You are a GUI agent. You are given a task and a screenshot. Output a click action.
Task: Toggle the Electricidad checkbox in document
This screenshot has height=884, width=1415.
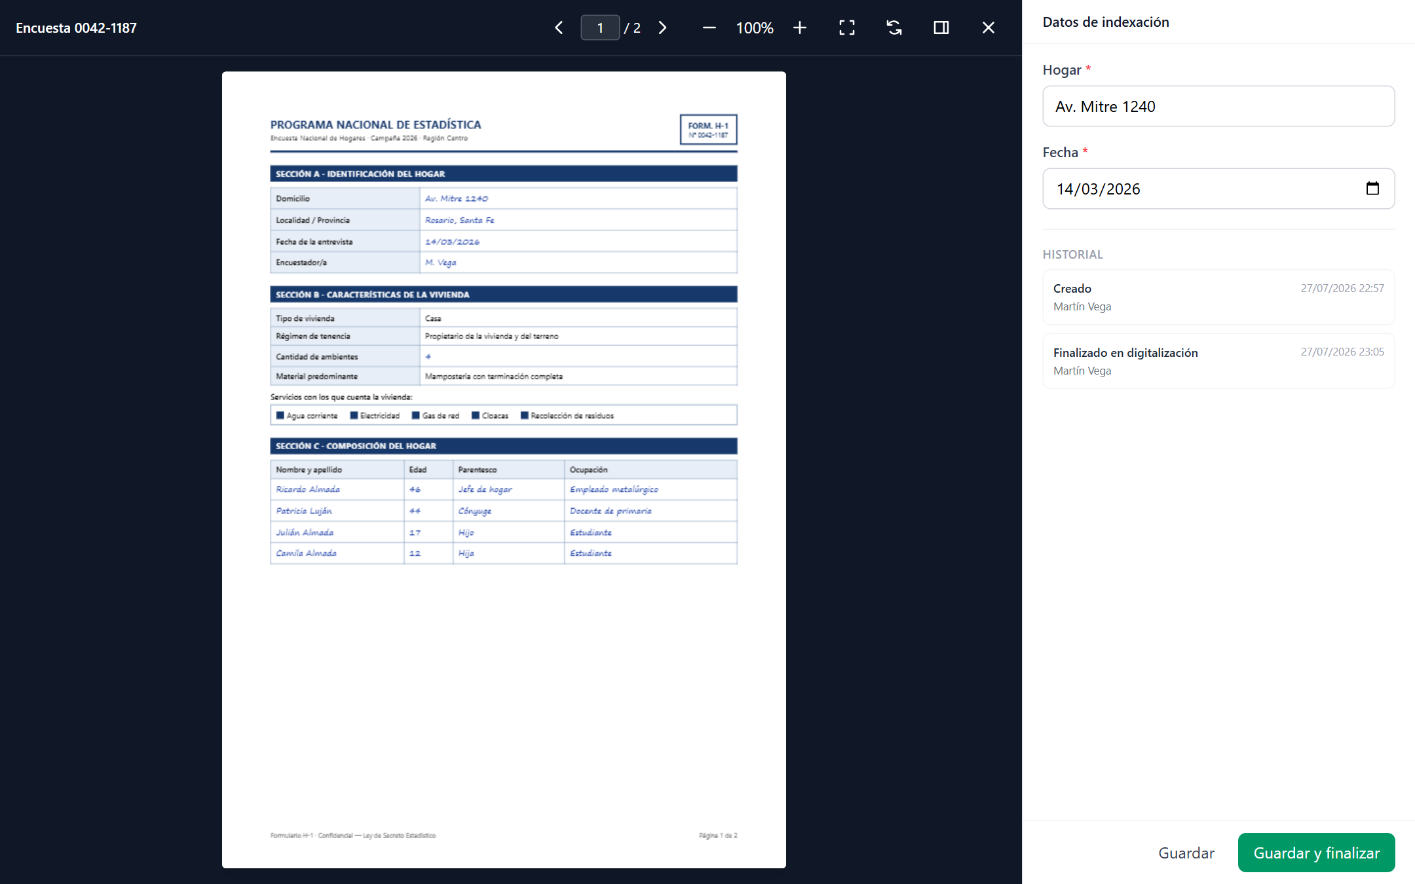pyautogui.click(x=354, y=415)
